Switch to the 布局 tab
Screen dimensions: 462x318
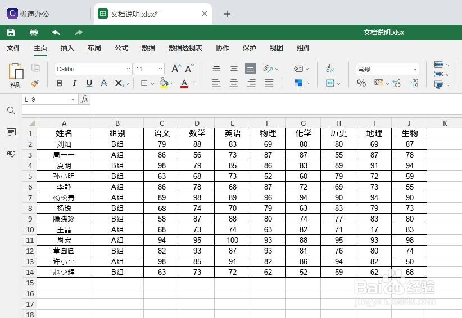(94, 48)
